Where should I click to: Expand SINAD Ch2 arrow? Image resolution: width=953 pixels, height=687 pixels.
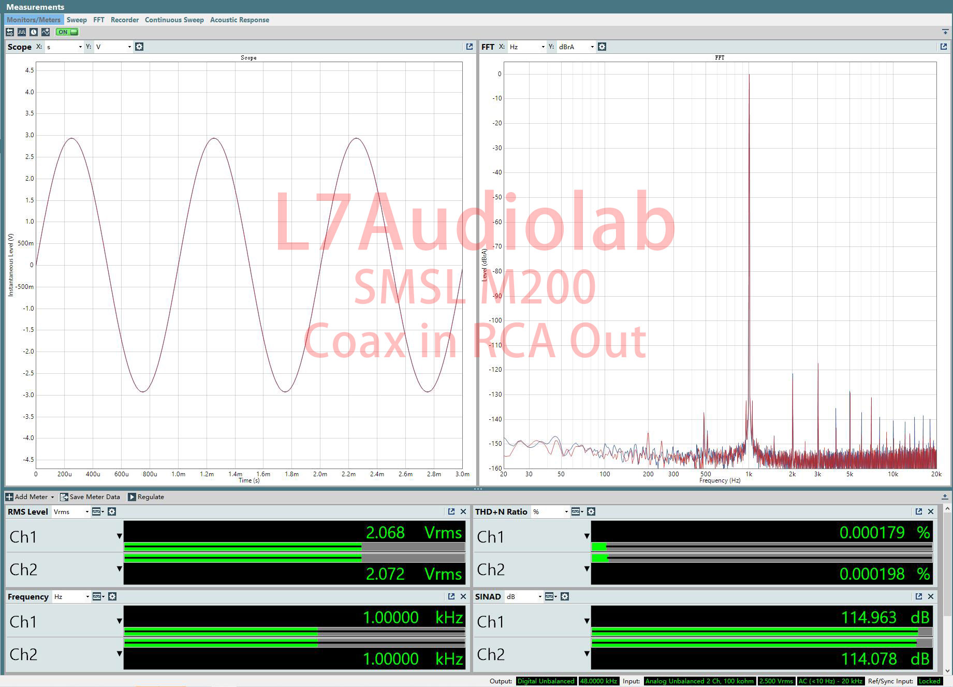pos(587,654)
